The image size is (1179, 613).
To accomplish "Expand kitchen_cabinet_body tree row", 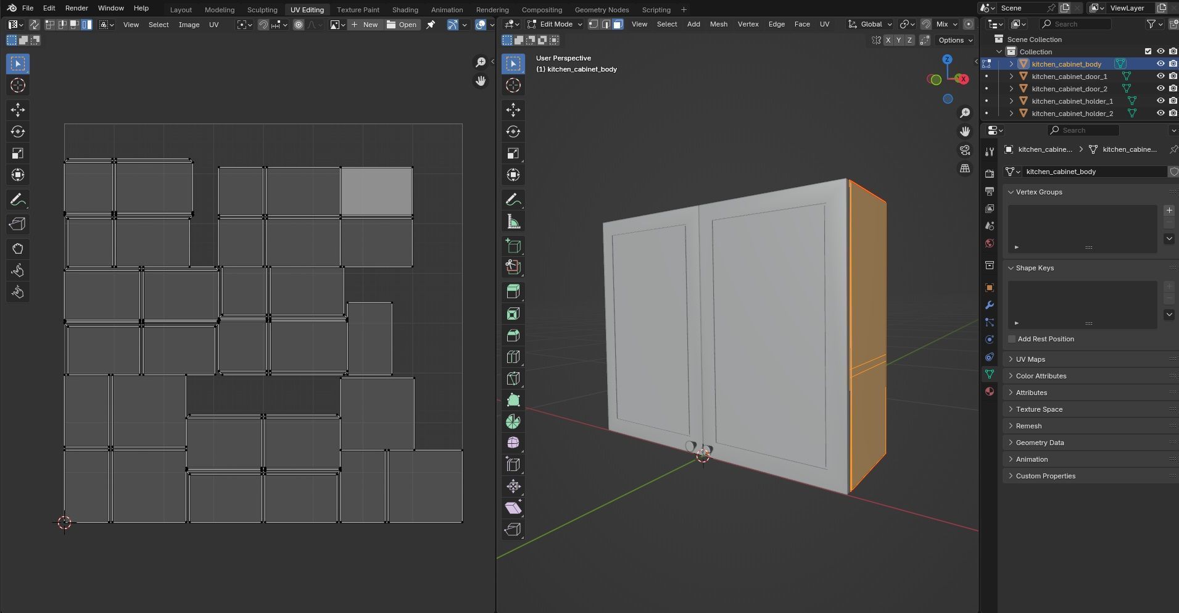I will 1011,64.
